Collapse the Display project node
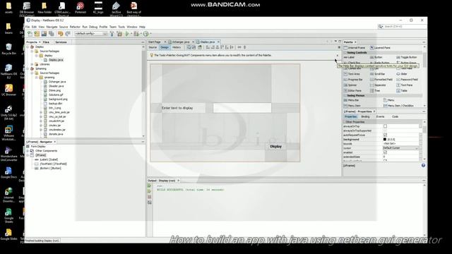Viewport: 452px width, 254px height. 28,47
